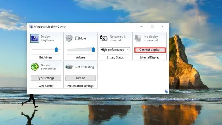Image resolution: width=222 pixels, height=125 pixels.
Task: Click 'No display connected' text
Action: [151, 38]
